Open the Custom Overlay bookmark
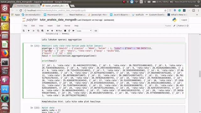The image size is (201, 113). tap(155, 15)
